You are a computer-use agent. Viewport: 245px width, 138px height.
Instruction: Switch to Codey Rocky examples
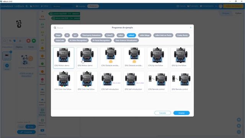(x=182, y=35)
